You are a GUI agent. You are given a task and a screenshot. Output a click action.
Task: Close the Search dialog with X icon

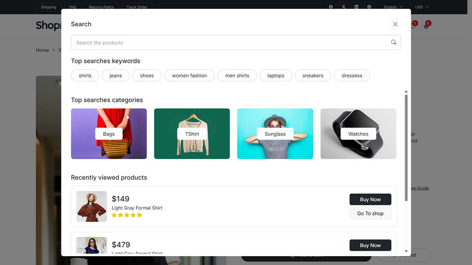(x=395, y=24)
